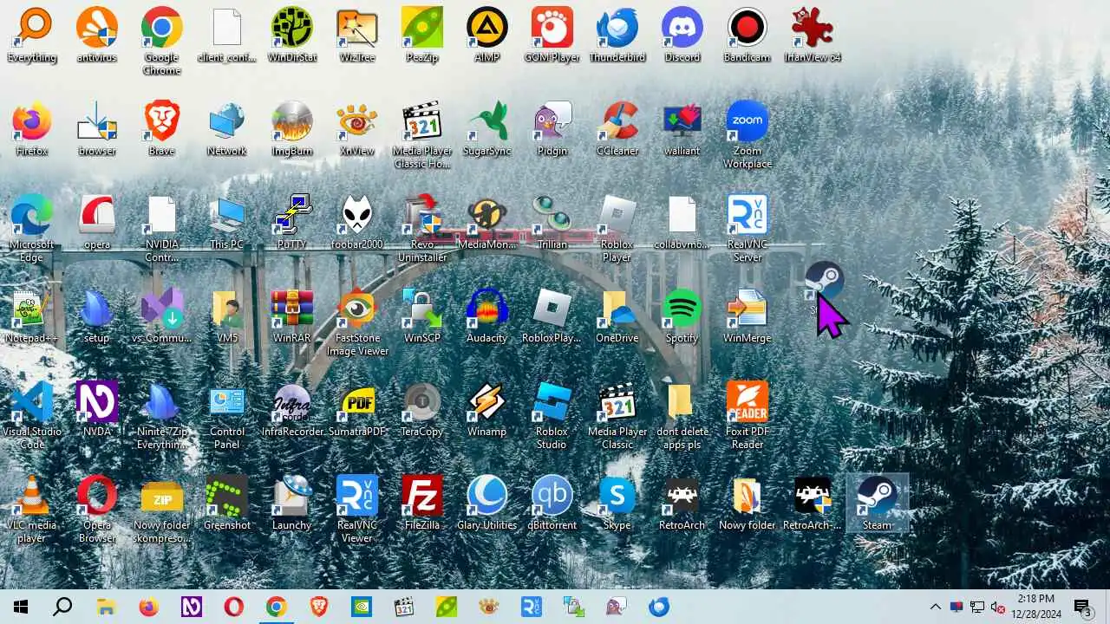The image size is (1110, 624).
Task: Open File Explorer from the taskbar
Action: click(106, 607)
